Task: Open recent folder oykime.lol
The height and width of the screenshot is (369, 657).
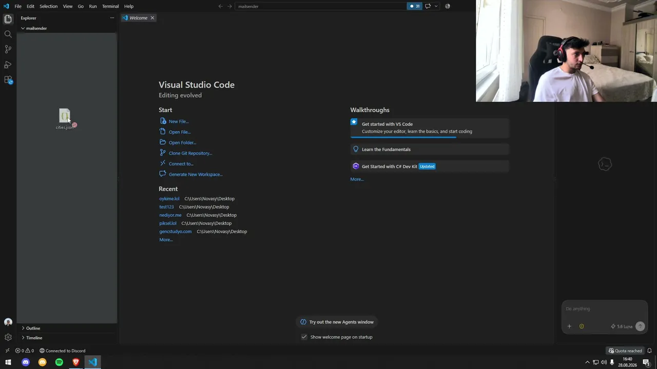Action: pyautogui.click(x=169, y=199)
